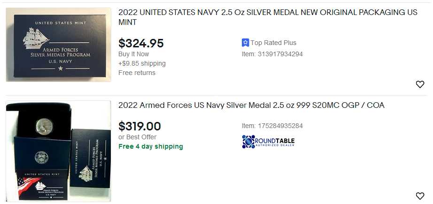Click the RoundTable Authorized Dealer logo
The width and height of the screenshot is (433, 204).
click(x=268, y=142)
